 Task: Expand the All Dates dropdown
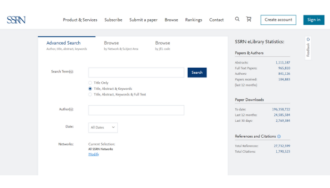[103, 127]
